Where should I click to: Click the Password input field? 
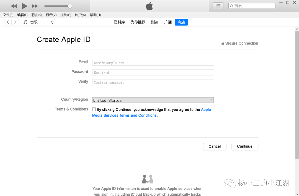[x=153, y=73]
